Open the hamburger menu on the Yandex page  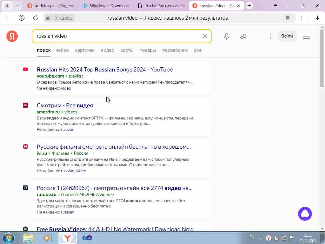tap(306, 36)
